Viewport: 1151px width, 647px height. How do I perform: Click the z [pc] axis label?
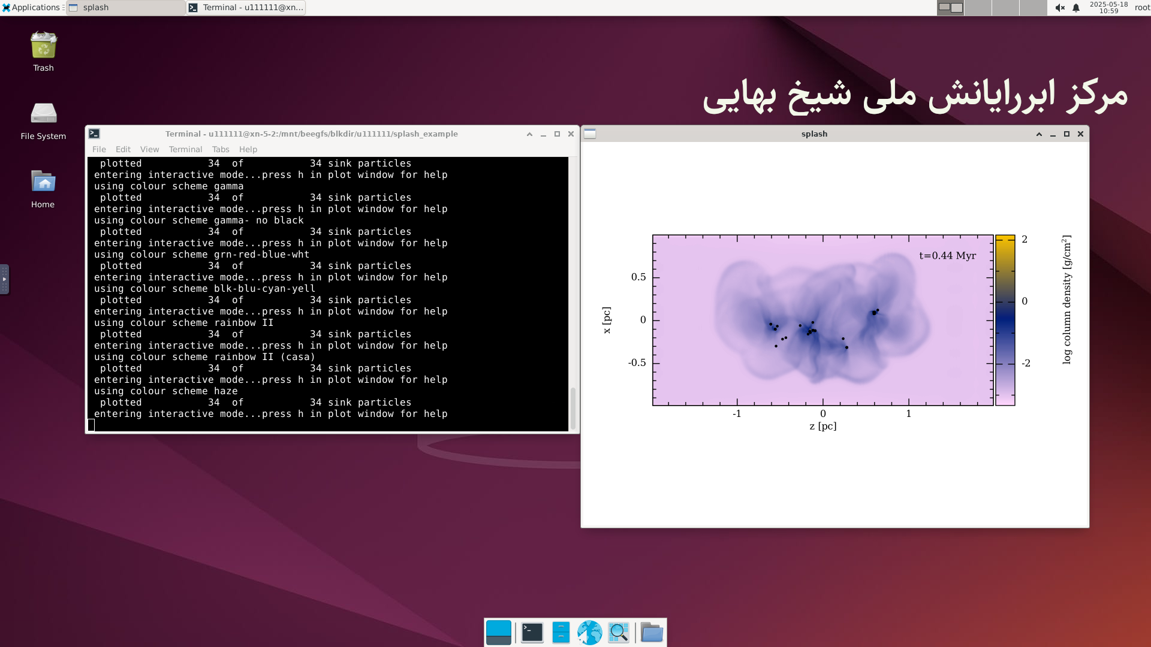tap(823, 426)
